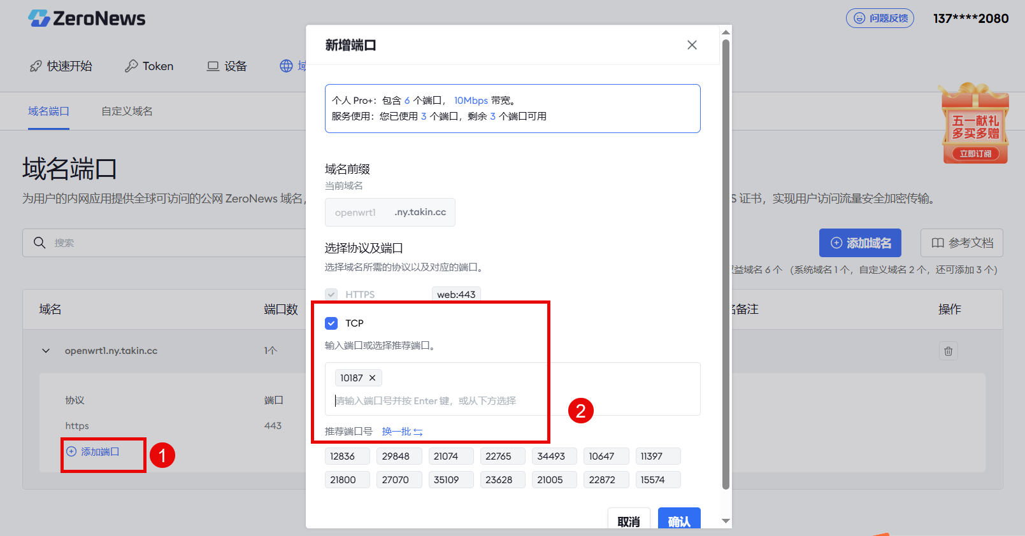Select recommended port 29848

(399, 456)
